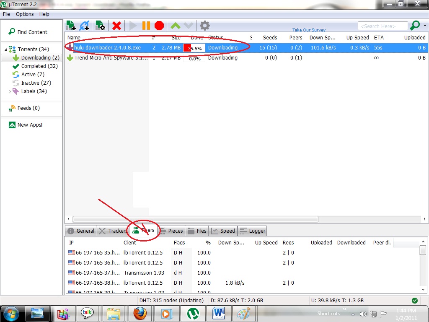Click the green network OK status icon
The height and width of the screenshot is (322, 429).
[415, 301]
